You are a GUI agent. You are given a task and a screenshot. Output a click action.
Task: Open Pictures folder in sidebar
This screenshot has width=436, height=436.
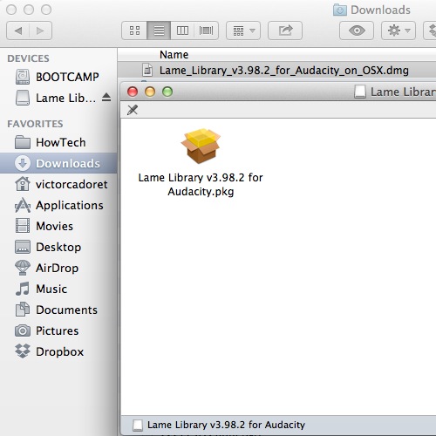click(58, 330)
